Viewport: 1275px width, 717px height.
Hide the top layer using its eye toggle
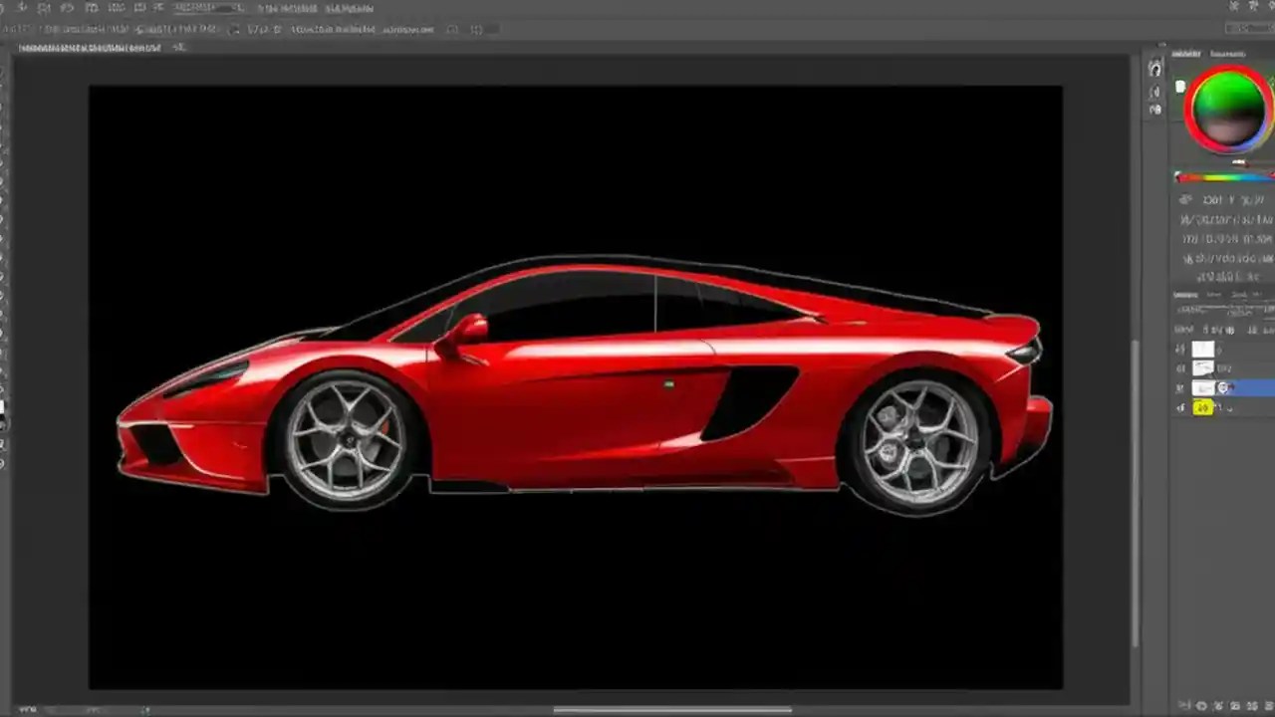[1180, 349]
